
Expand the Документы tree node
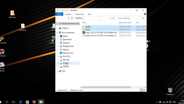coord(58,40)
